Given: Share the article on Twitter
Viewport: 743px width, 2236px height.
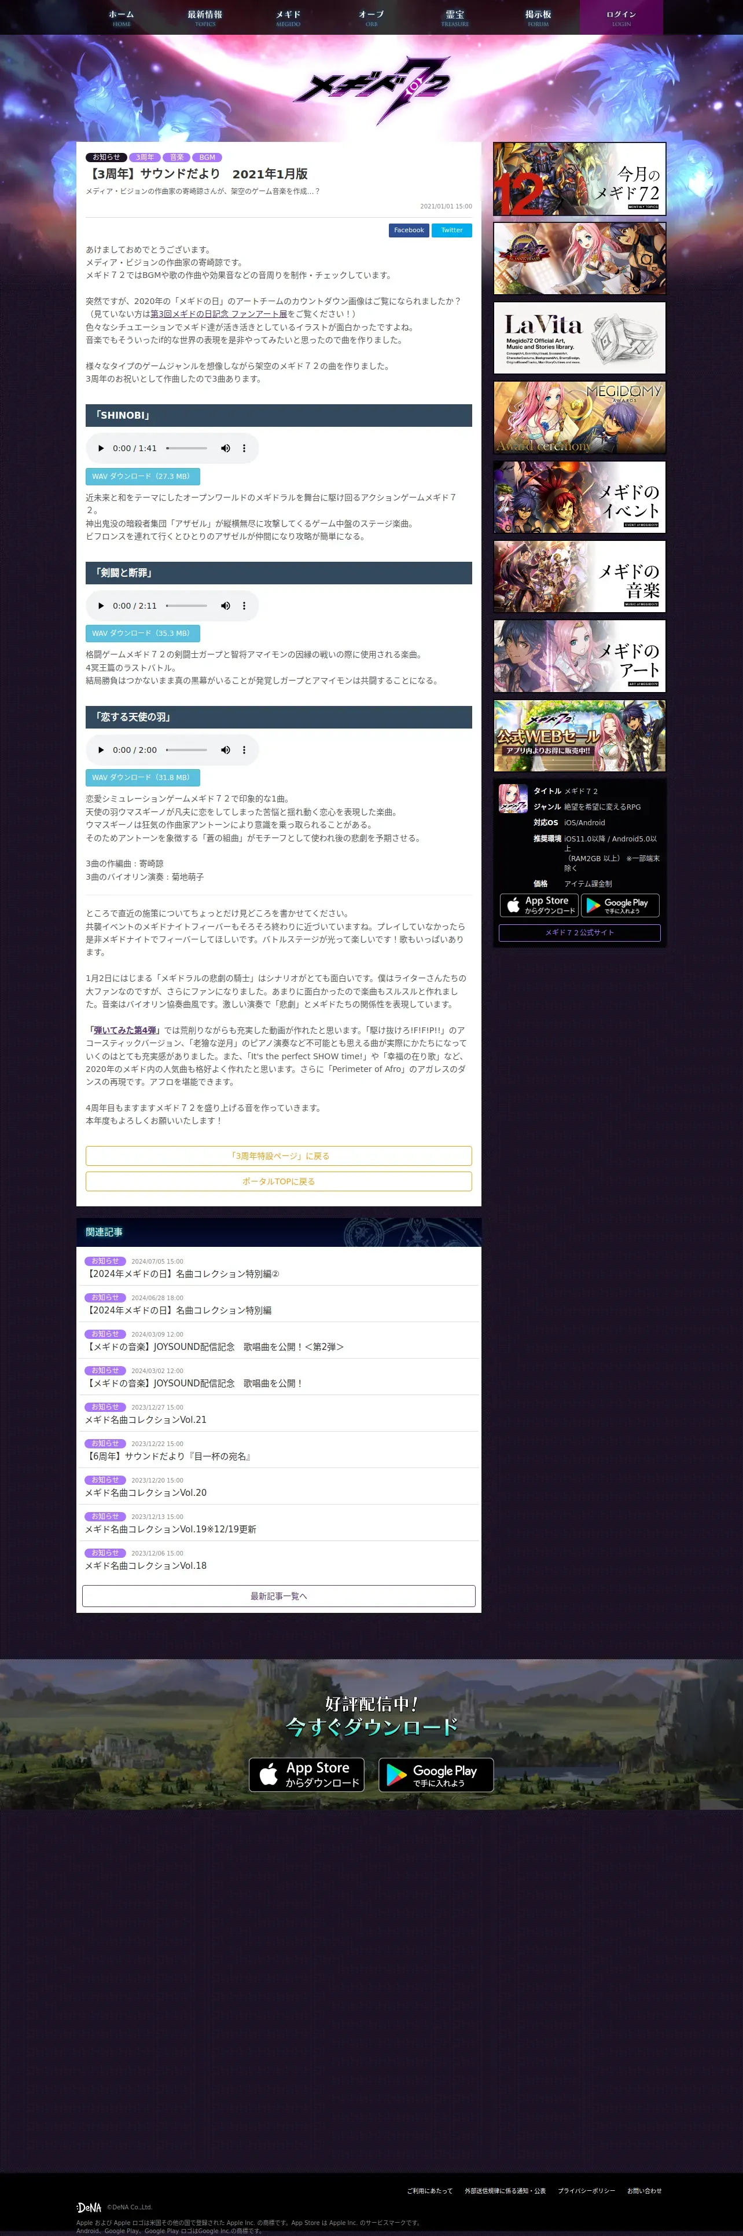Looking at the screenshot, I should pos(452,230).
